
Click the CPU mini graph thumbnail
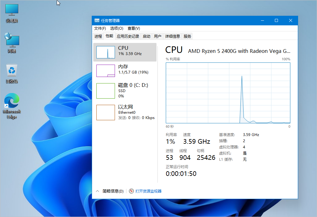pos(106,52)
